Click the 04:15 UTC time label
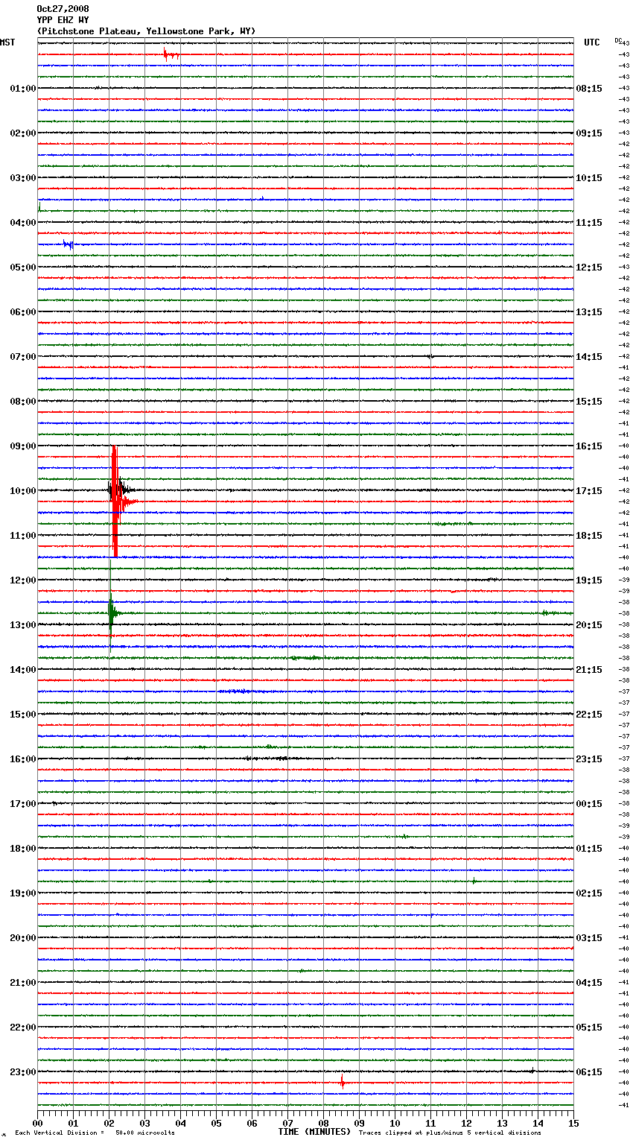 (x=589, y=983)
